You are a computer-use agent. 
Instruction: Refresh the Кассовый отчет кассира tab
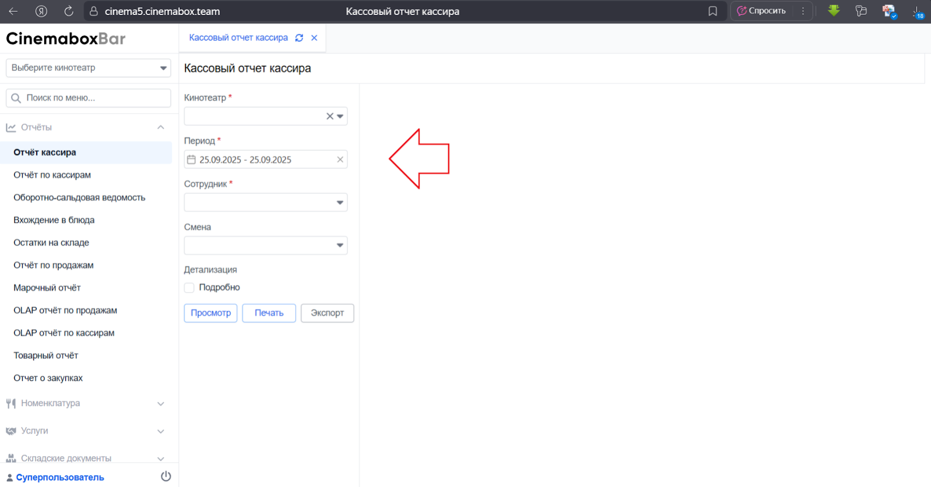tap(299, 38)
